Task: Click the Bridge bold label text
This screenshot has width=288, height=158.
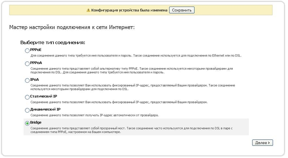Action: 36,122
